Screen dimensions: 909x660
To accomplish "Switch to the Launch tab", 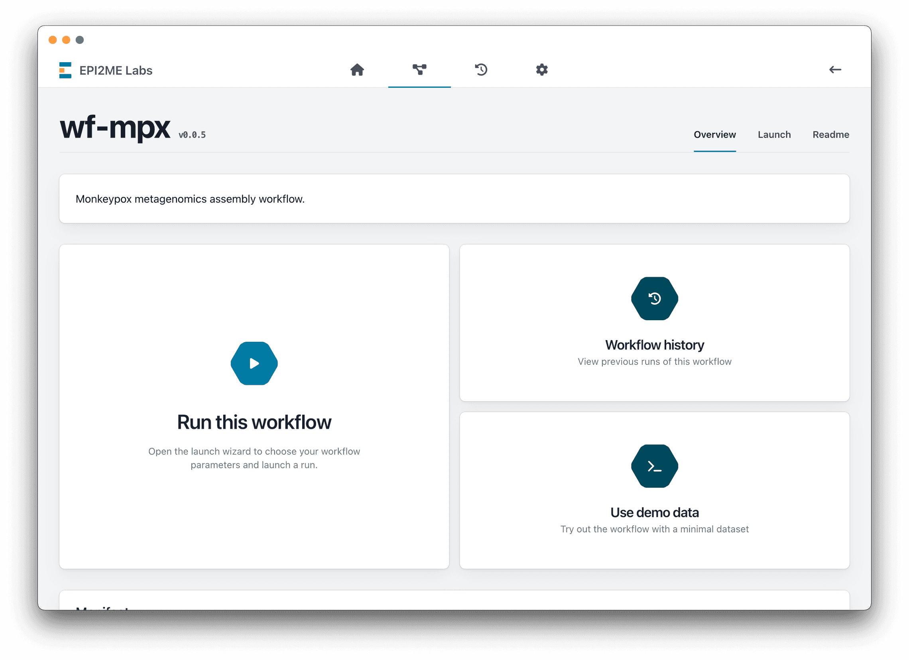I will point(774,134).
